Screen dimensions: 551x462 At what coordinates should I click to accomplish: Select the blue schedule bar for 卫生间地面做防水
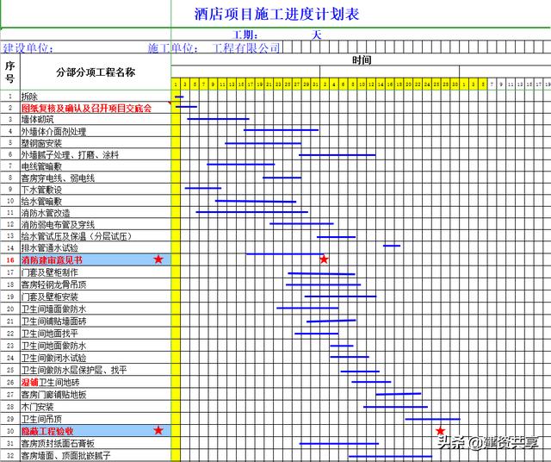point(342,346)
